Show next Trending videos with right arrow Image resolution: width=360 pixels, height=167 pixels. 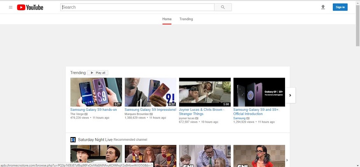coord(290,95)
